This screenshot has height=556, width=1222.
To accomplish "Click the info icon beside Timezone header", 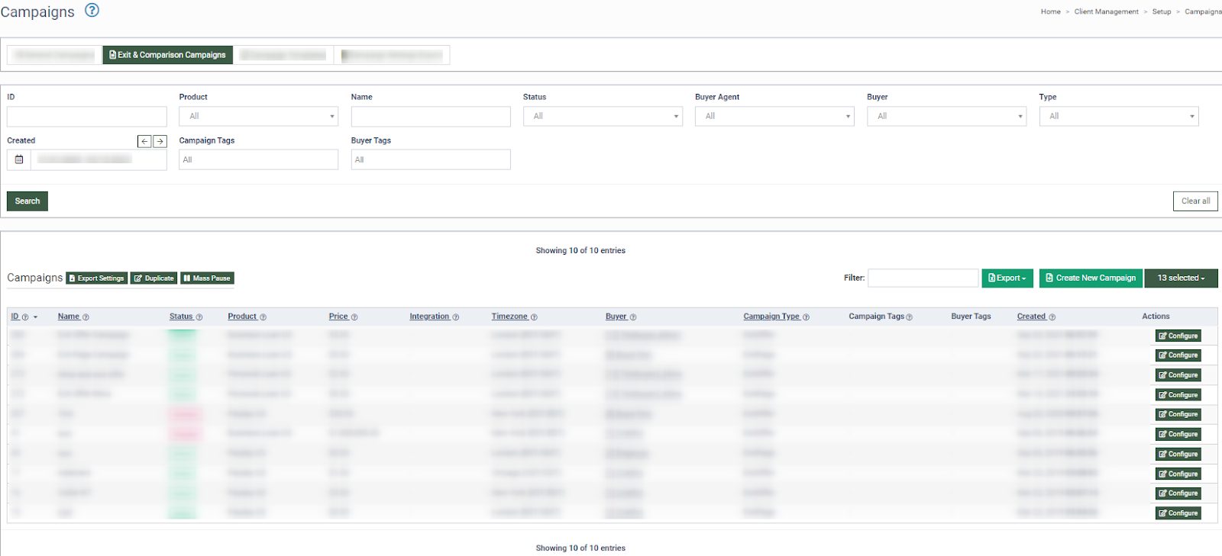I will point(534,317).
